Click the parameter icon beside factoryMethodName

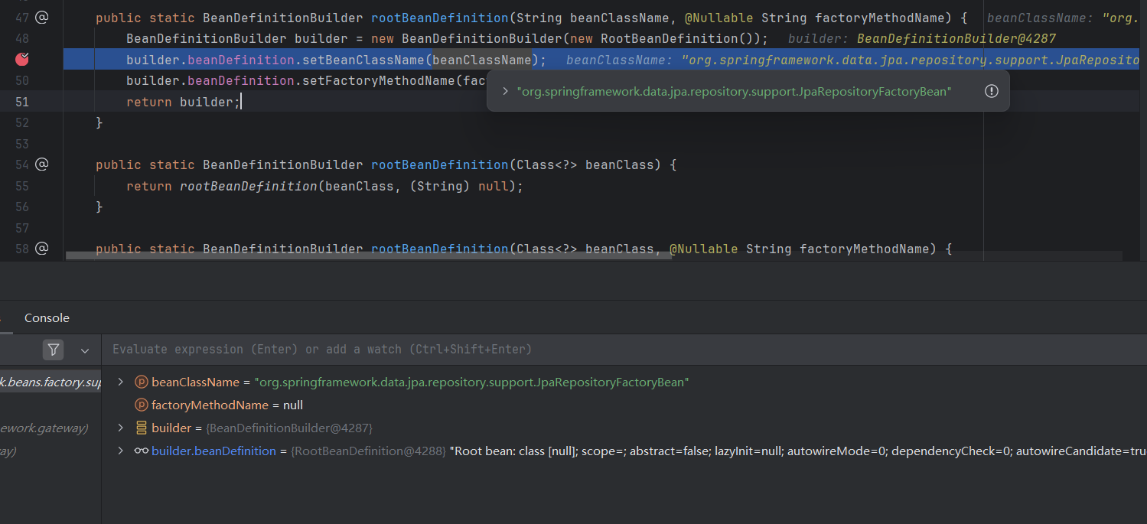[141, 405]
